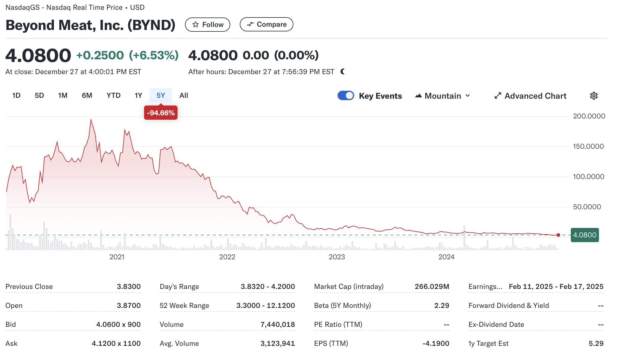Image resolution: width=620 pixels, height=358 pixels.
Task: Click the PE Ratio (TTM) label
Action: click(x=338, y=325)
